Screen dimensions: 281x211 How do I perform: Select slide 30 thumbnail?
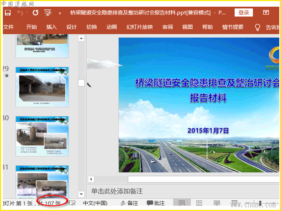click(42, 136)
